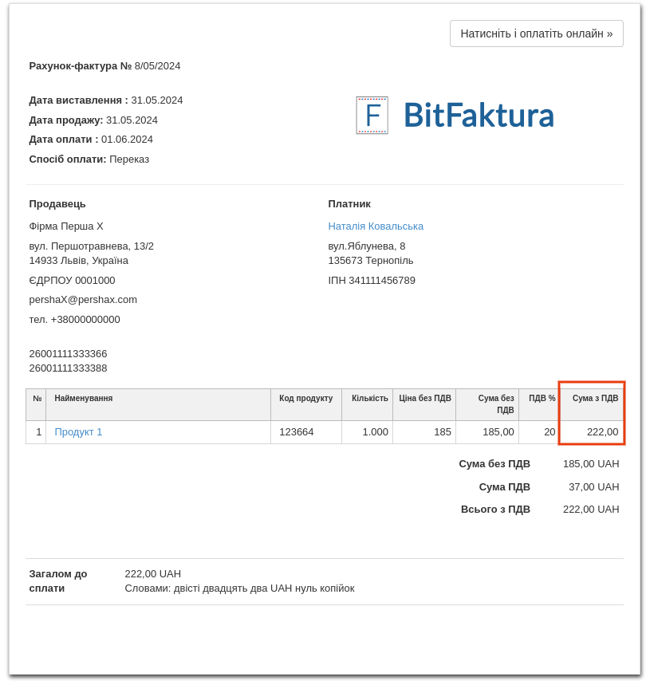Click the 'Всього з ПДВ' total 222,00 UAH

point(590,510)
